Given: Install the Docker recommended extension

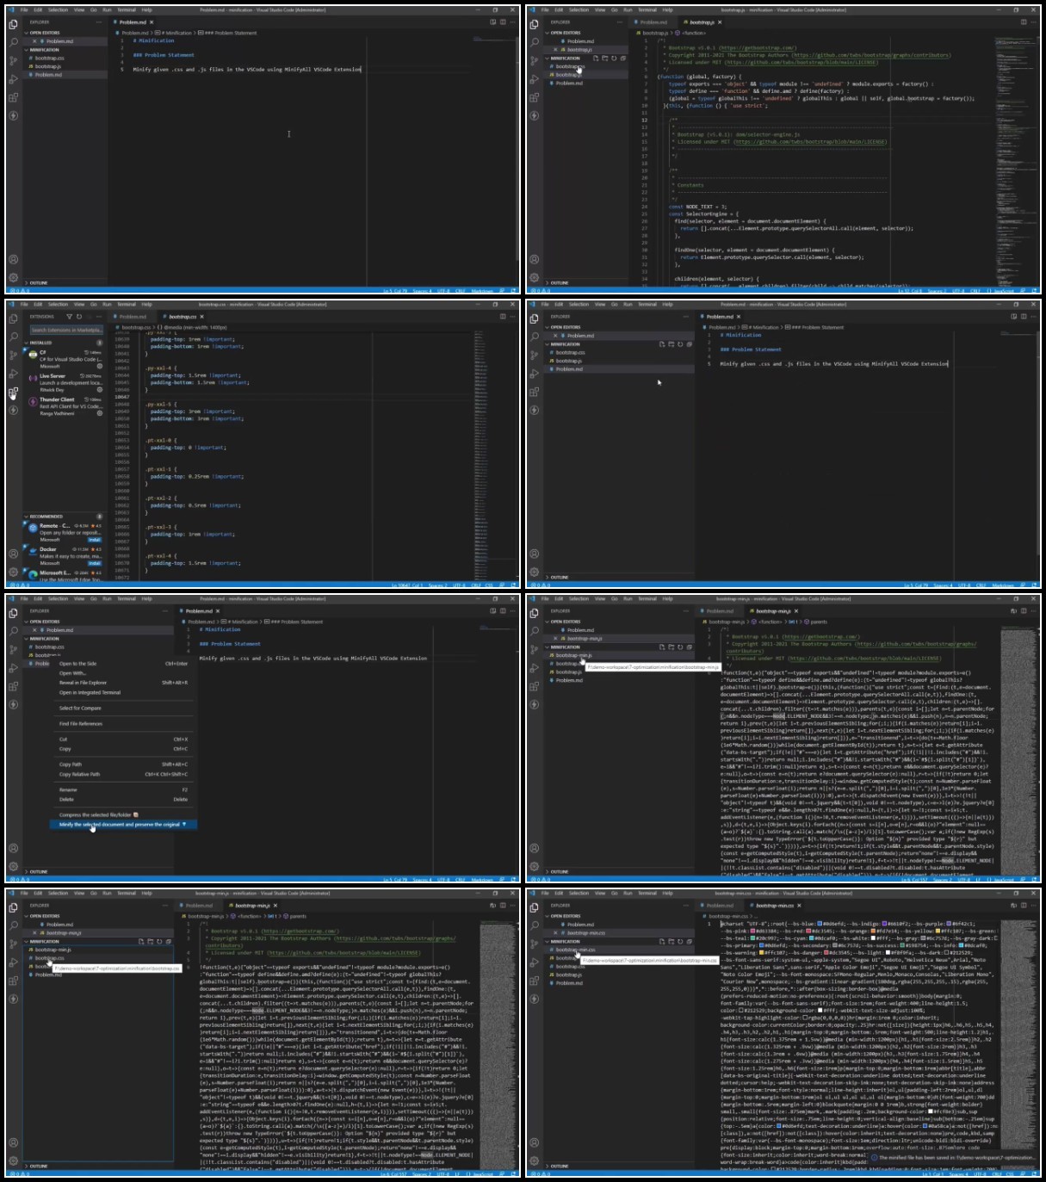Looking at the screenshot, I should [95, 563].
